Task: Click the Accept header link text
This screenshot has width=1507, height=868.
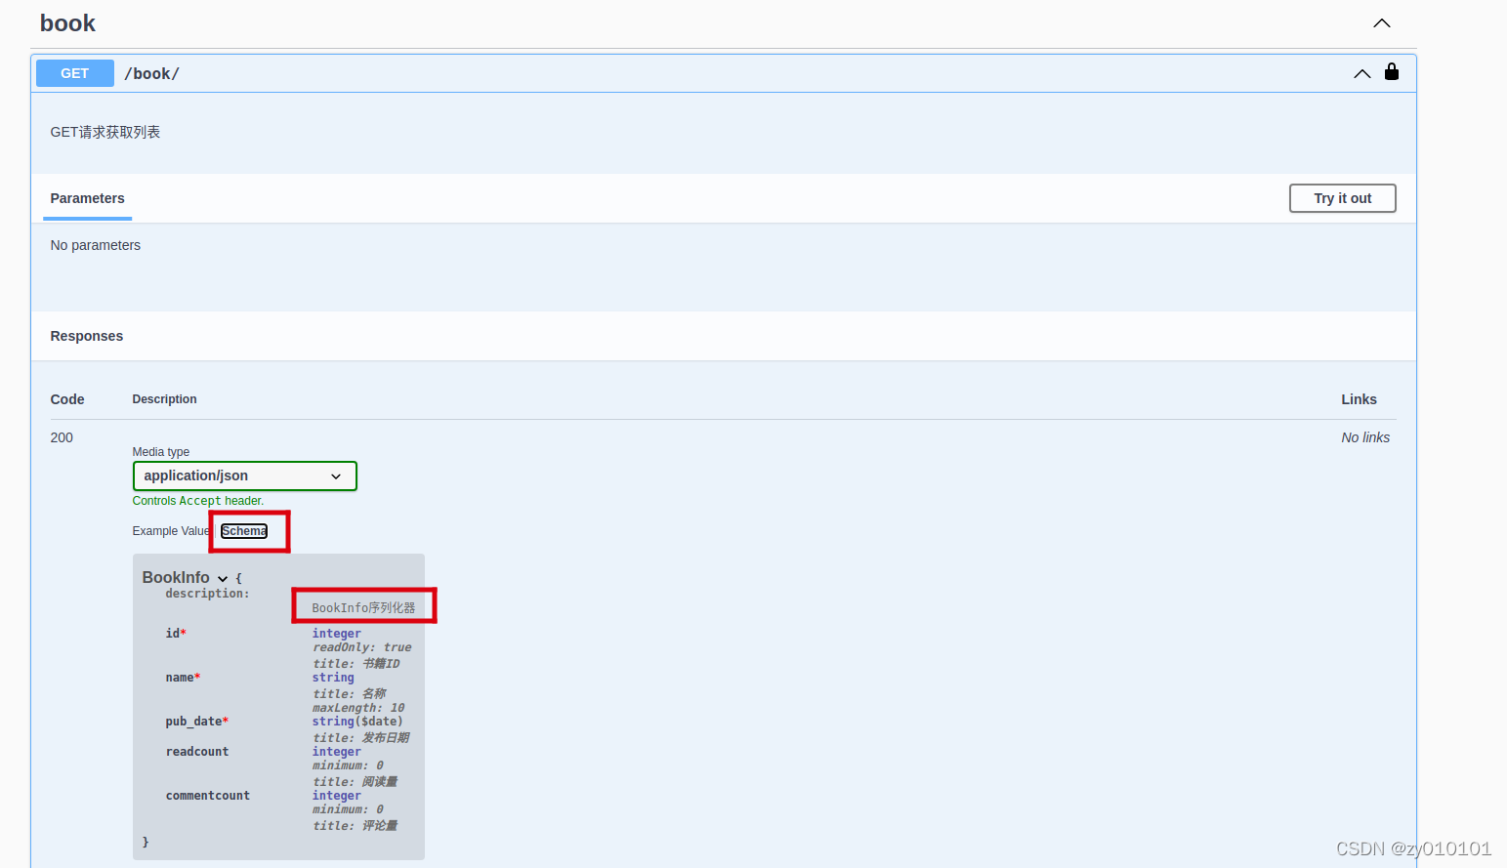Action: [200, 500]
